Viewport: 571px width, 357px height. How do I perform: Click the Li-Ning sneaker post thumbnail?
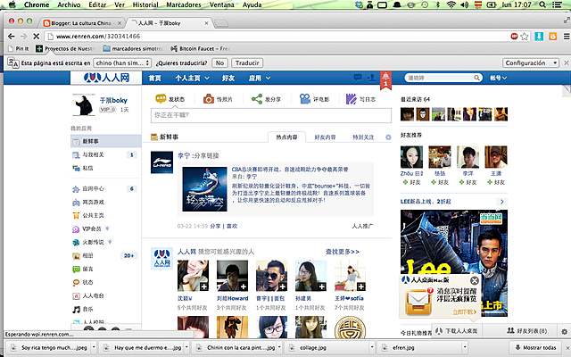coord(204,189)
